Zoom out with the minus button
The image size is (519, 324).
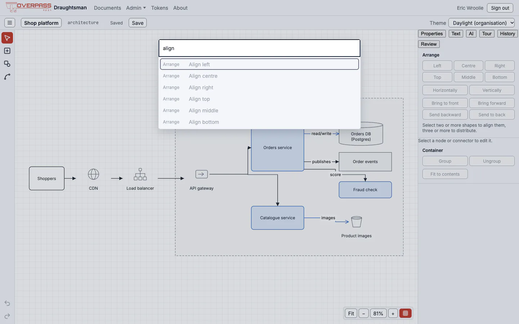364,313
